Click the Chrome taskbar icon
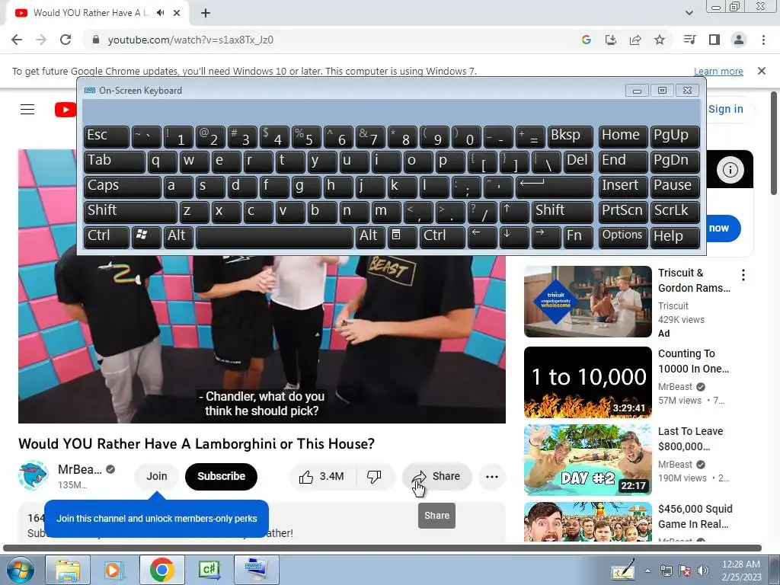 [x=161, y=570]
